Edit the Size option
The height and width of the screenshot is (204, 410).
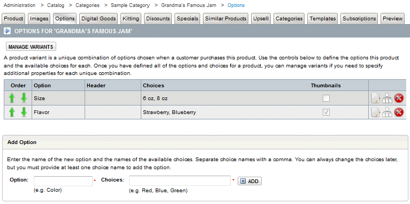coord(376,99)
